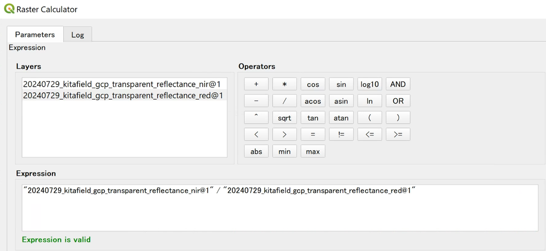Viewport: 546px width, 251px height.
Task: Click the not-equal operator button
Action: pyautogui.click(x=341, y=134)
